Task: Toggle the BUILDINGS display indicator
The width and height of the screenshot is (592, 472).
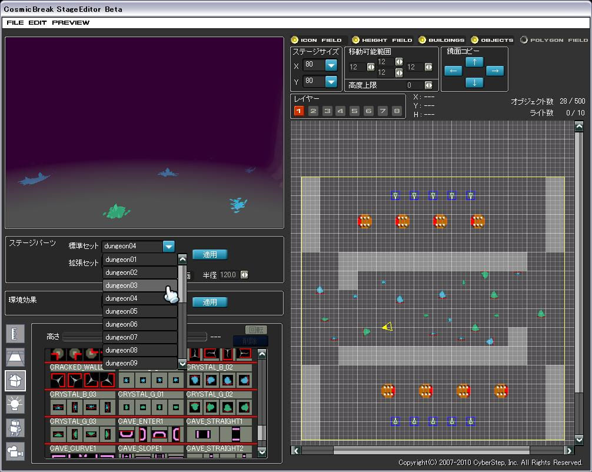Action: coord(423,40)
